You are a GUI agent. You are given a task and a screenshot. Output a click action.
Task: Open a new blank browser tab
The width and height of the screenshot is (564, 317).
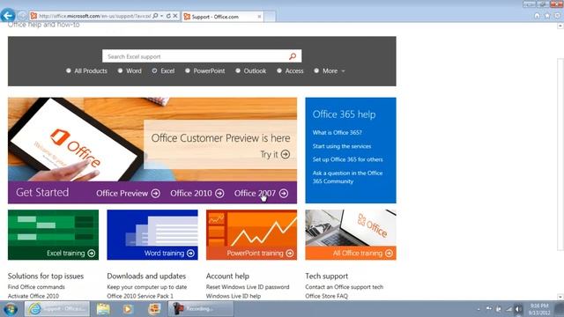click(x=270, y=17)
